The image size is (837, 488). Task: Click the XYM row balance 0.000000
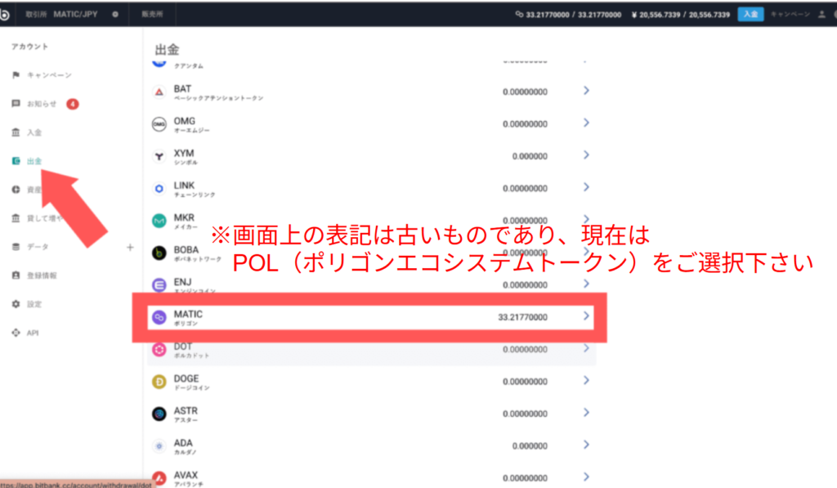pos(530,156)
